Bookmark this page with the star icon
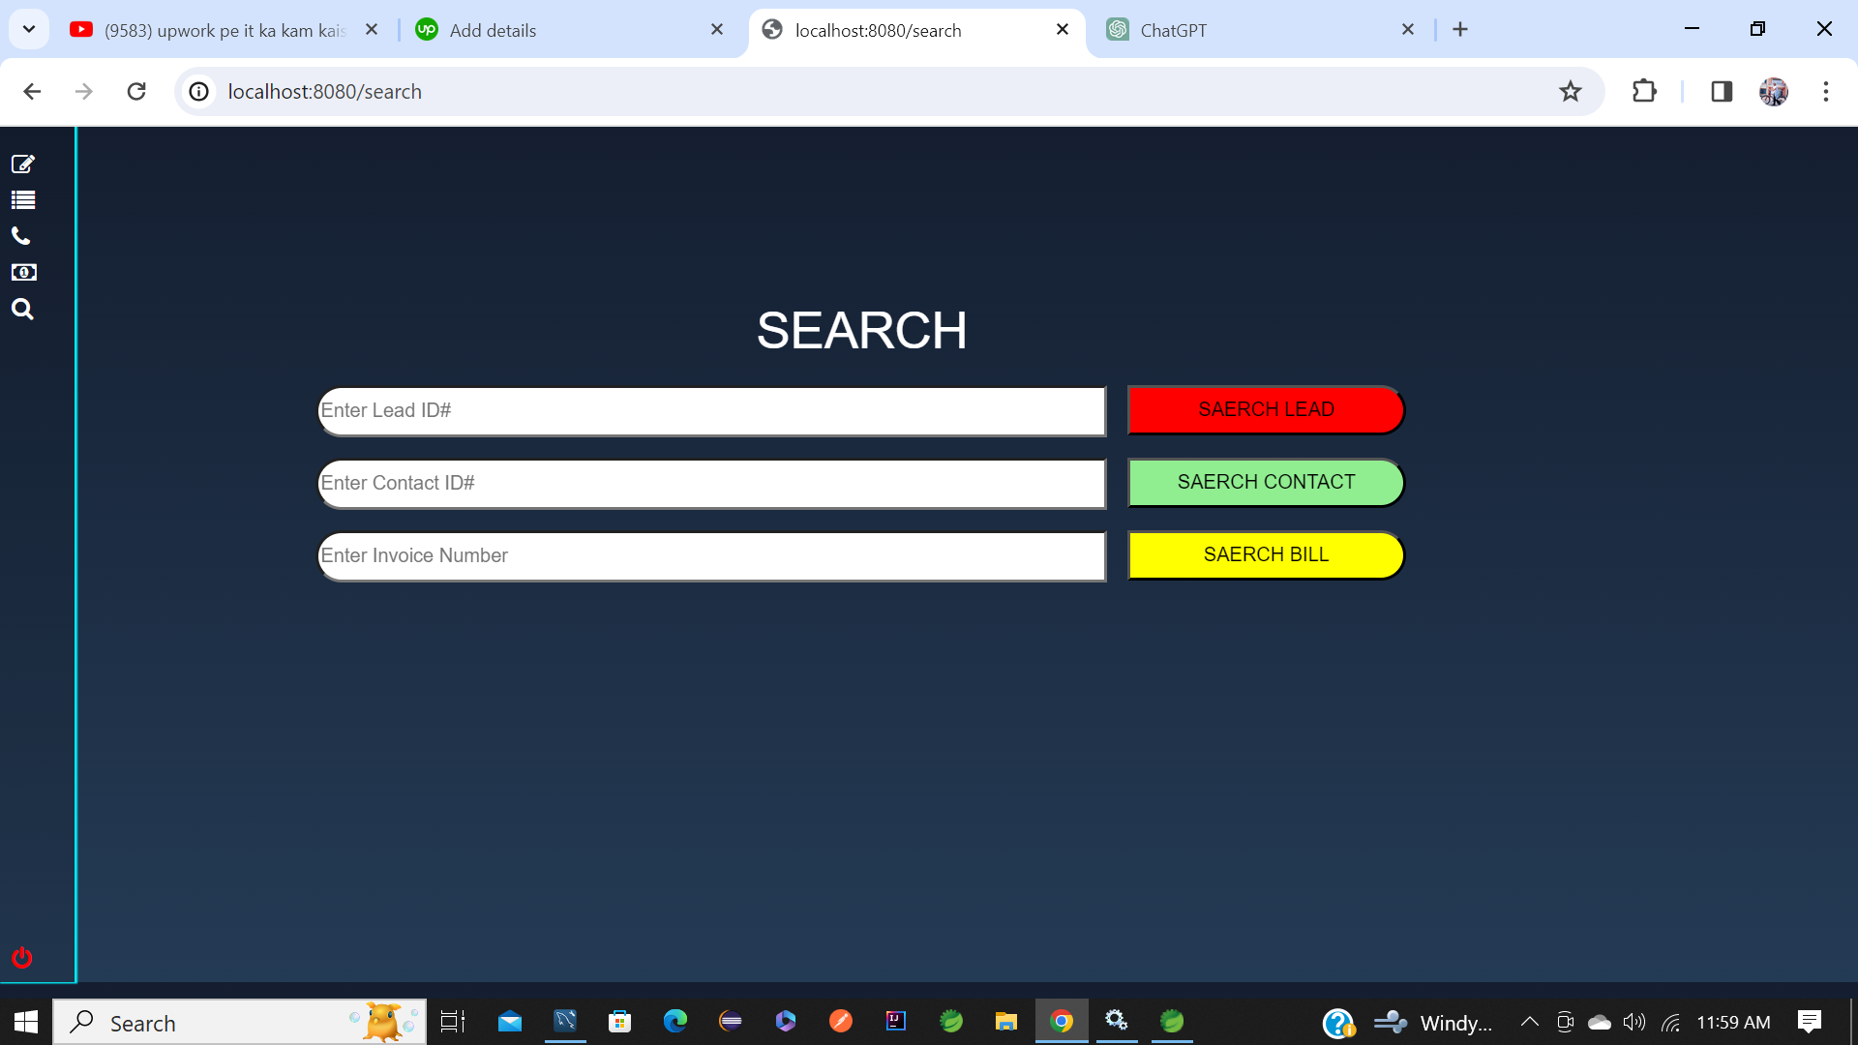This screenshot has width=1858, height=1045. coord(1570,92)
